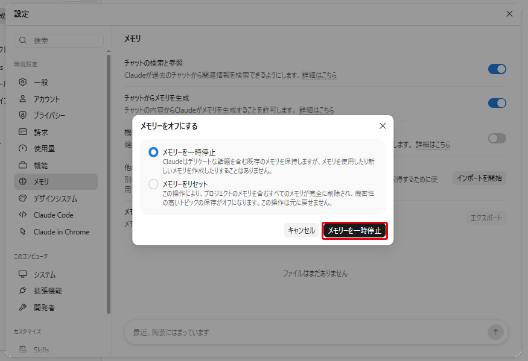Screen dimensions: 528x361
Task: Toggle チャットからメモリを生成 switch
Action: [x=497, y=103]
